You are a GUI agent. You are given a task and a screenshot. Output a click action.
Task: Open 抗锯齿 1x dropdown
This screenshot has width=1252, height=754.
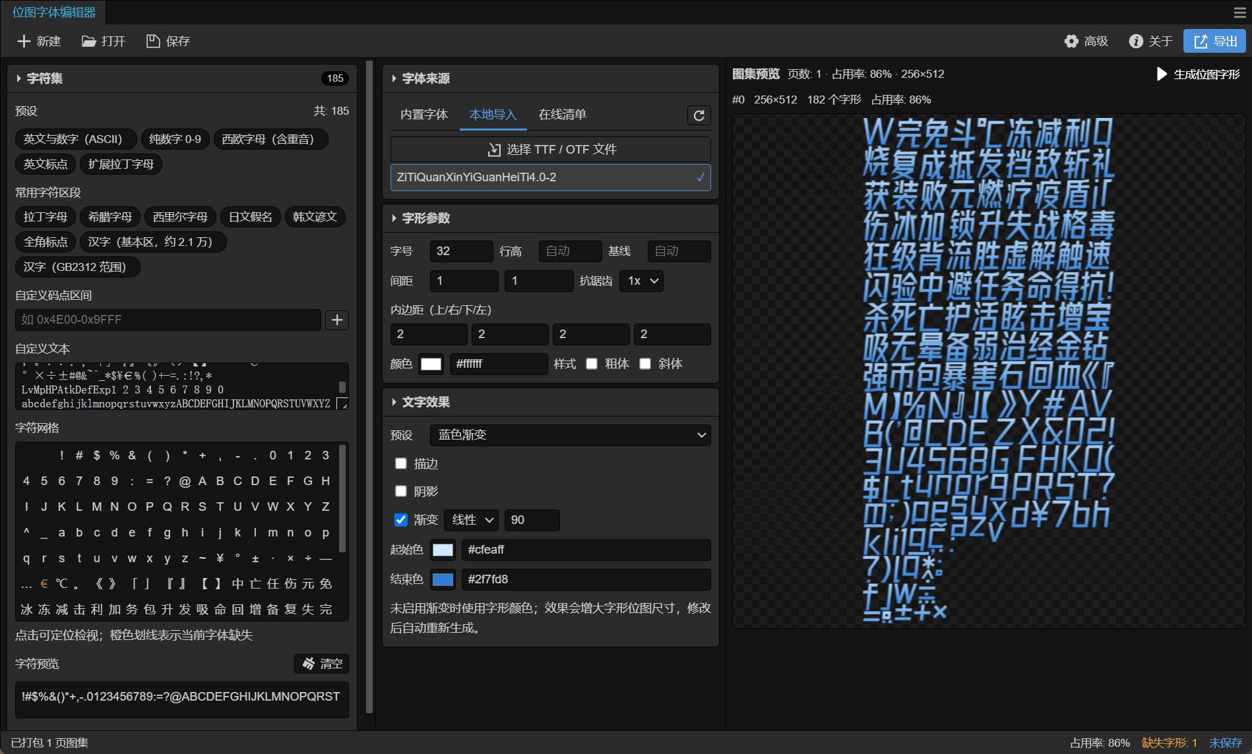pyautogui.click(x=642, y=281)
